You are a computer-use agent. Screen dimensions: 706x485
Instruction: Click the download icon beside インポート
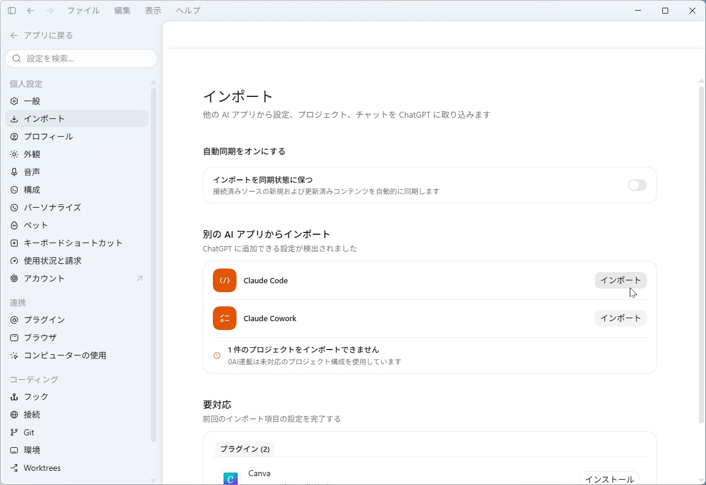click(14, 119)
